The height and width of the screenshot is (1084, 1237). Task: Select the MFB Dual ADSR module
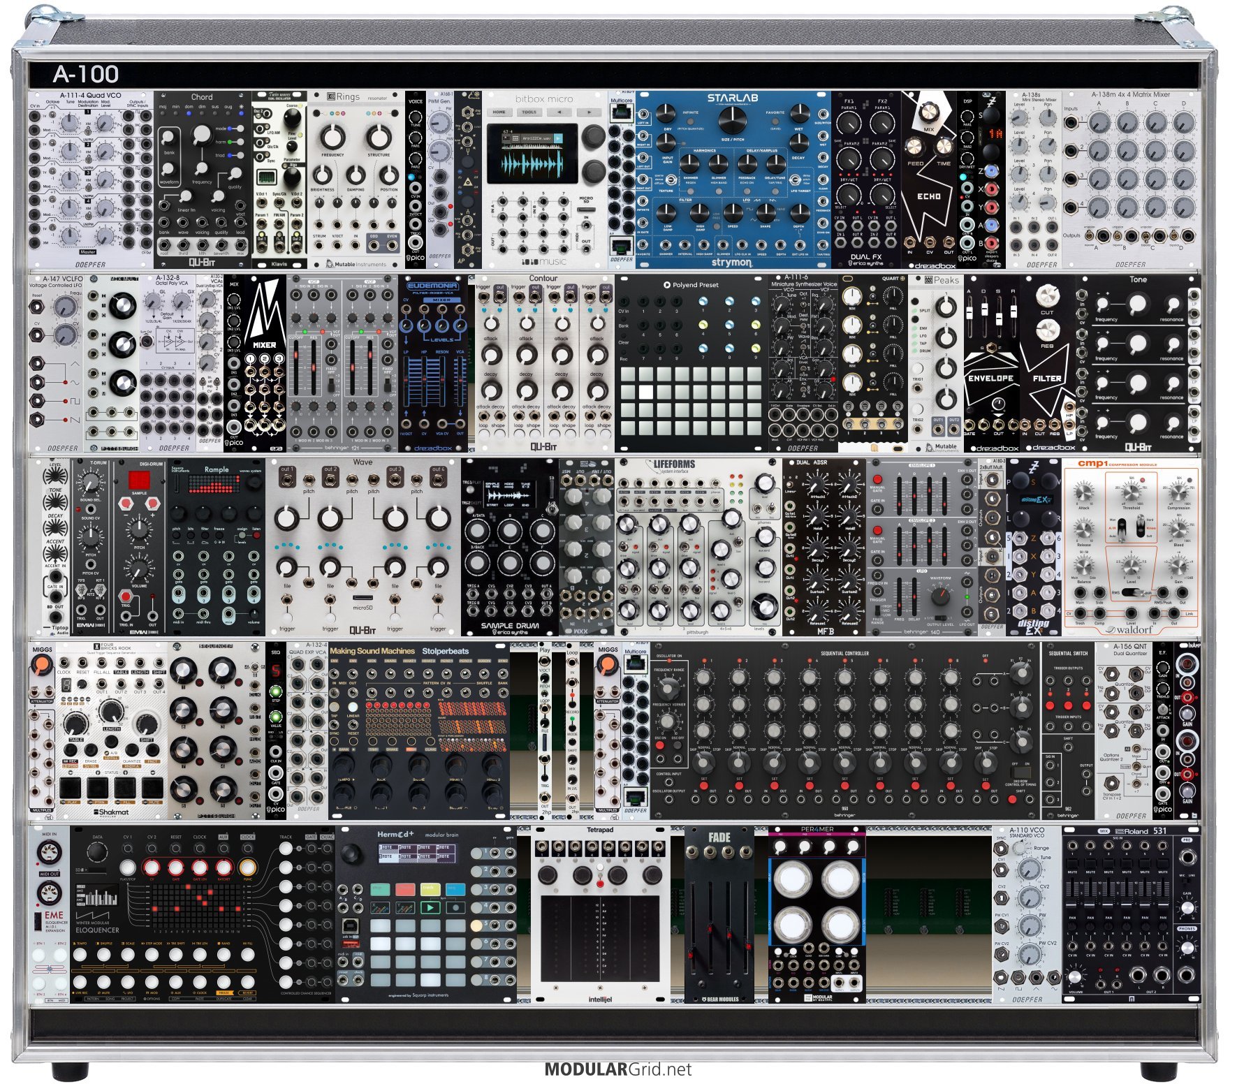[x=824, y=547]
